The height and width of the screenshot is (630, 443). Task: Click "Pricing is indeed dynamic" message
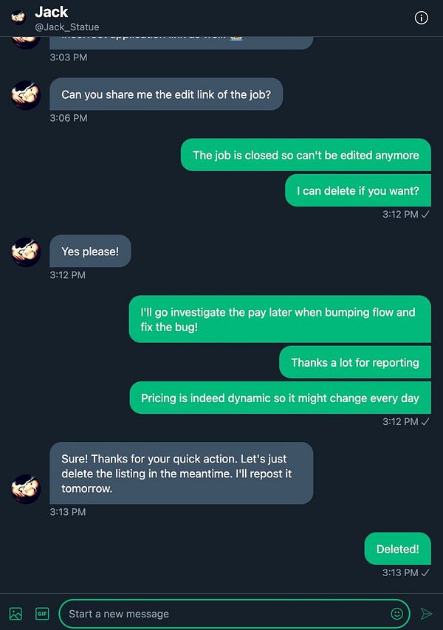(280, 398)
